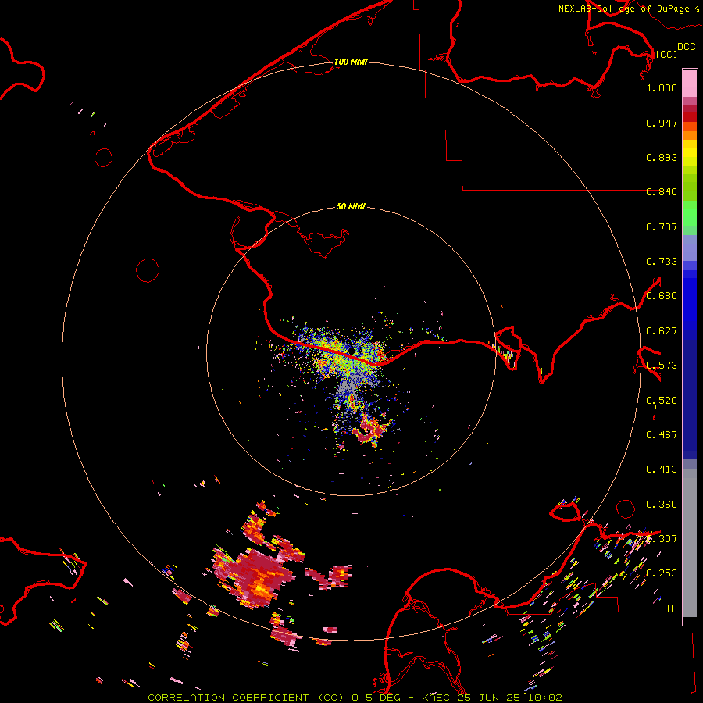Image resolution: width=703 pixels, height=703 pixels.
Task: Click the 0.627 scale value
Action: click(x=662, y=331)
